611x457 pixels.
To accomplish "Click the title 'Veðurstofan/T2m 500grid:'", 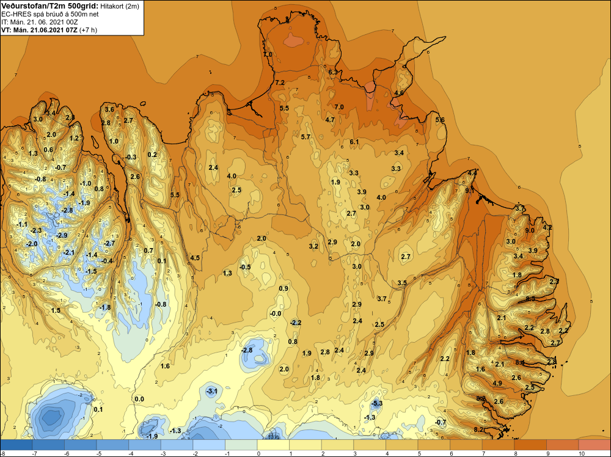I will 50,5.
